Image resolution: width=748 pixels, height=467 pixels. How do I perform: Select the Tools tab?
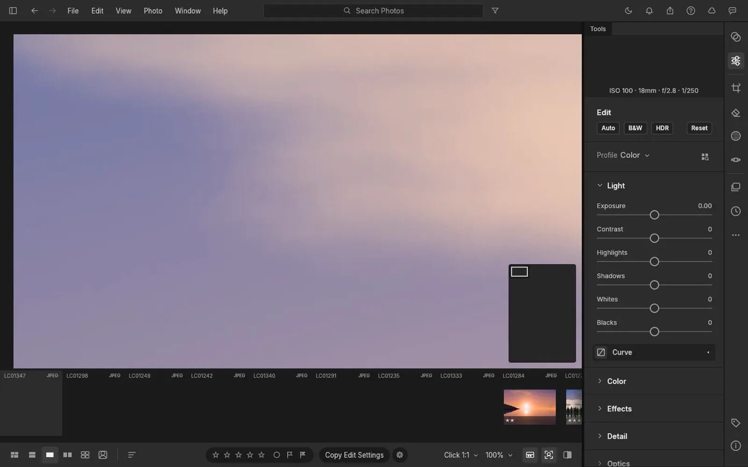(598, 29)
